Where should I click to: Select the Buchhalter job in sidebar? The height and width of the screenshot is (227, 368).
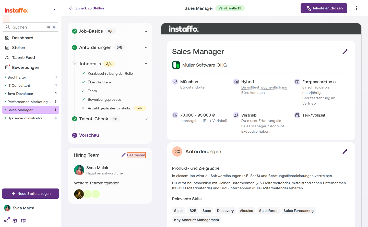(x=31, y=77)
